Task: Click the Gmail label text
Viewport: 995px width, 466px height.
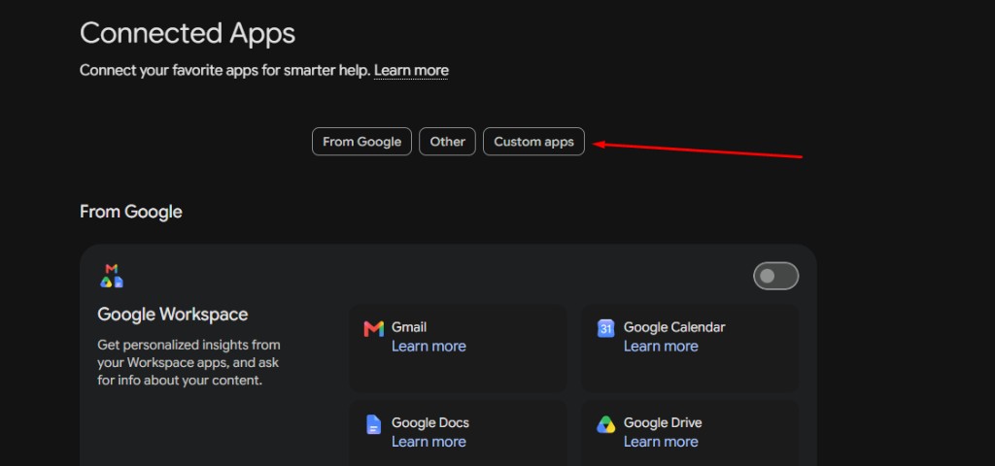Action: coord(409,328)
